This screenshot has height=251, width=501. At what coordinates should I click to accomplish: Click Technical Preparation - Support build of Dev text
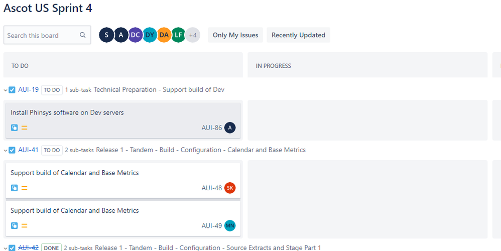(x=159, y=90)
